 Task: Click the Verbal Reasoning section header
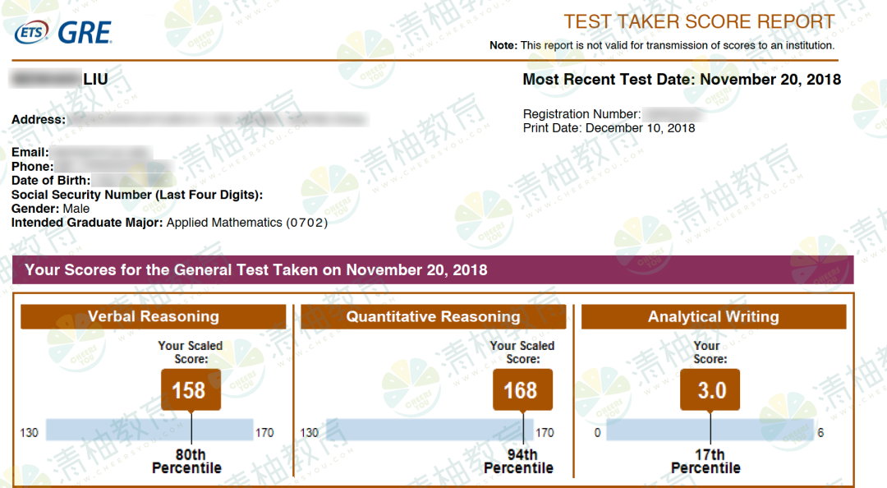click(154, 316)
